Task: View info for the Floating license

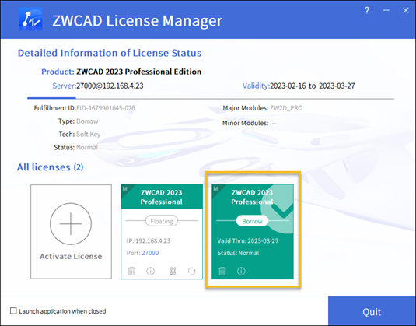Action: tap(150, 271)
